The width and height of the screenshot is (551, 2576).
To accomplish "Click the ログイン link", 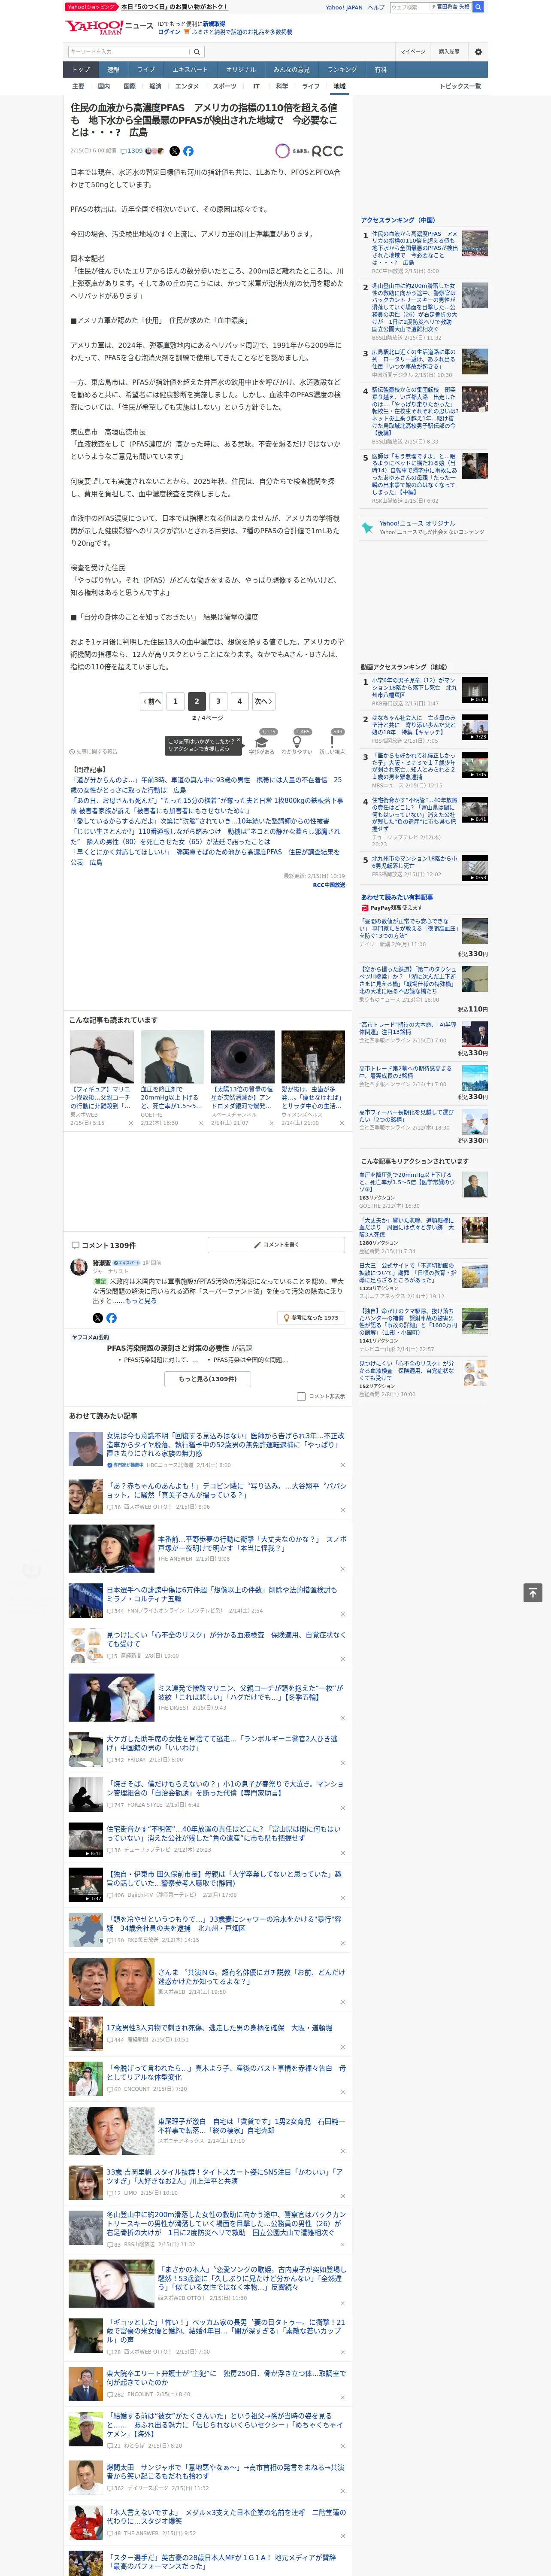I will (x=169, y=32).
